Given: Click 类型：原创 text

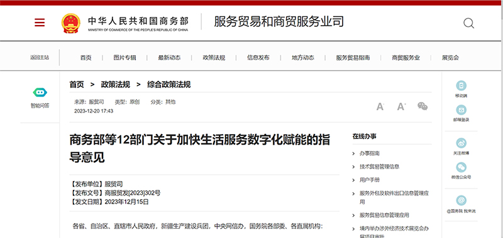Looking at the screenshot, I should click(127, 102).
